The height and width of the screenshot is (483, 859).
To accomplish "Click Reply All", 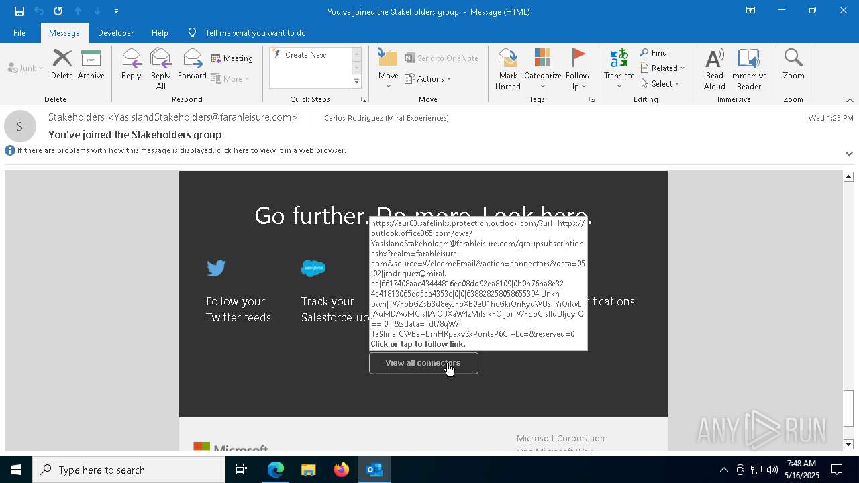I will tap(160, 68).
